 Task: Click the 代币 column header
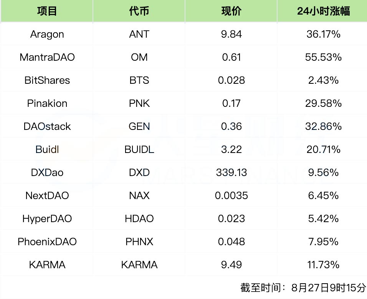[139, 11]
